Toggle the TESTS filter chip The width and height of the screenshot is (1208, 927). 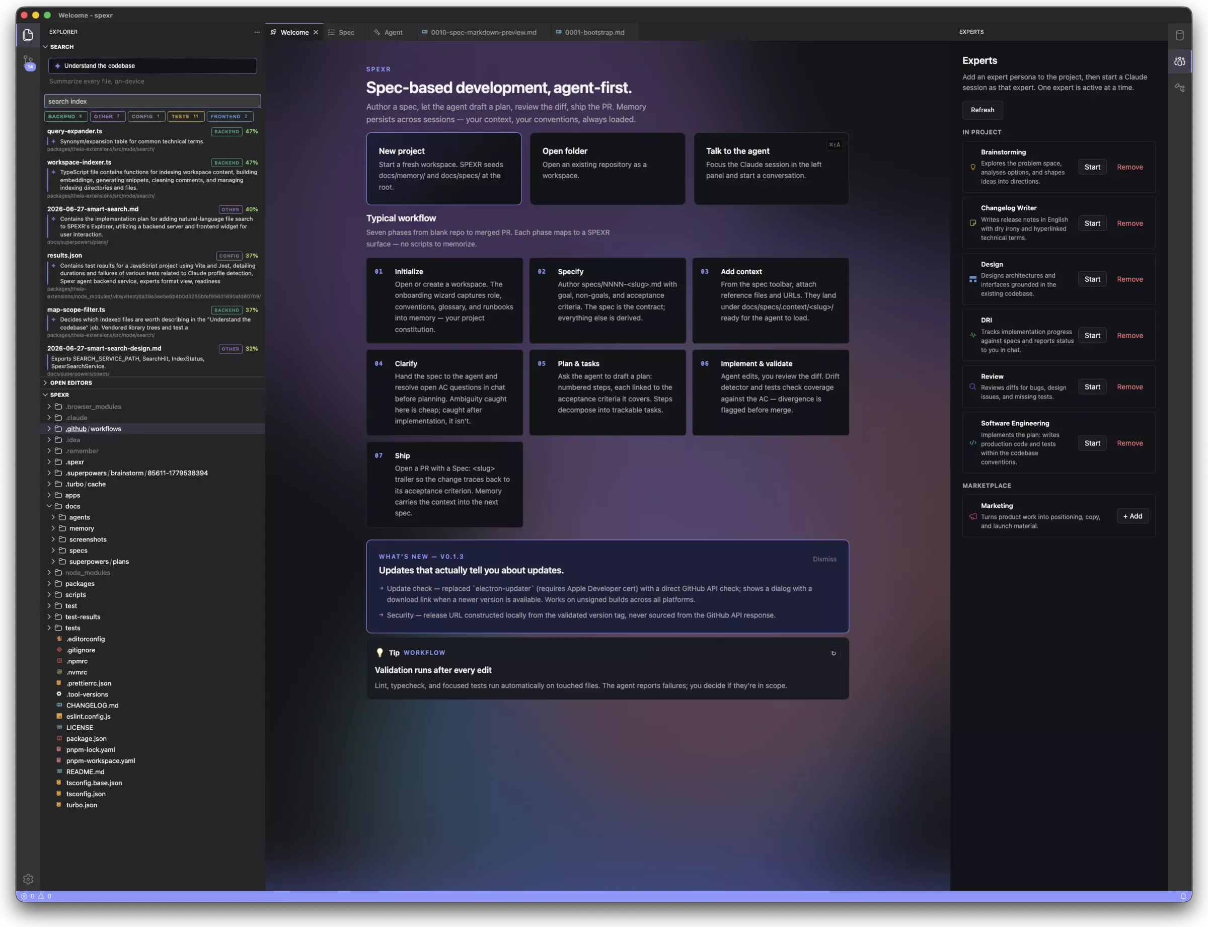point(185,116)
